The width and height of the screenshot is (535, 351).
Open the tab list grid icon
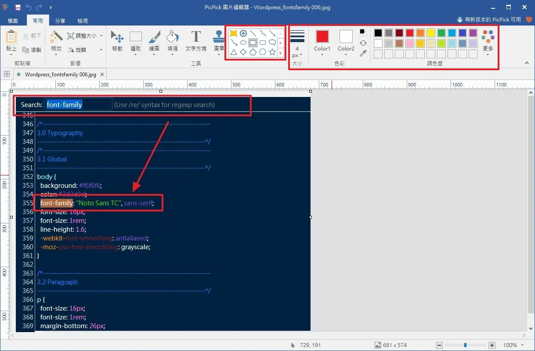[7, 74]
